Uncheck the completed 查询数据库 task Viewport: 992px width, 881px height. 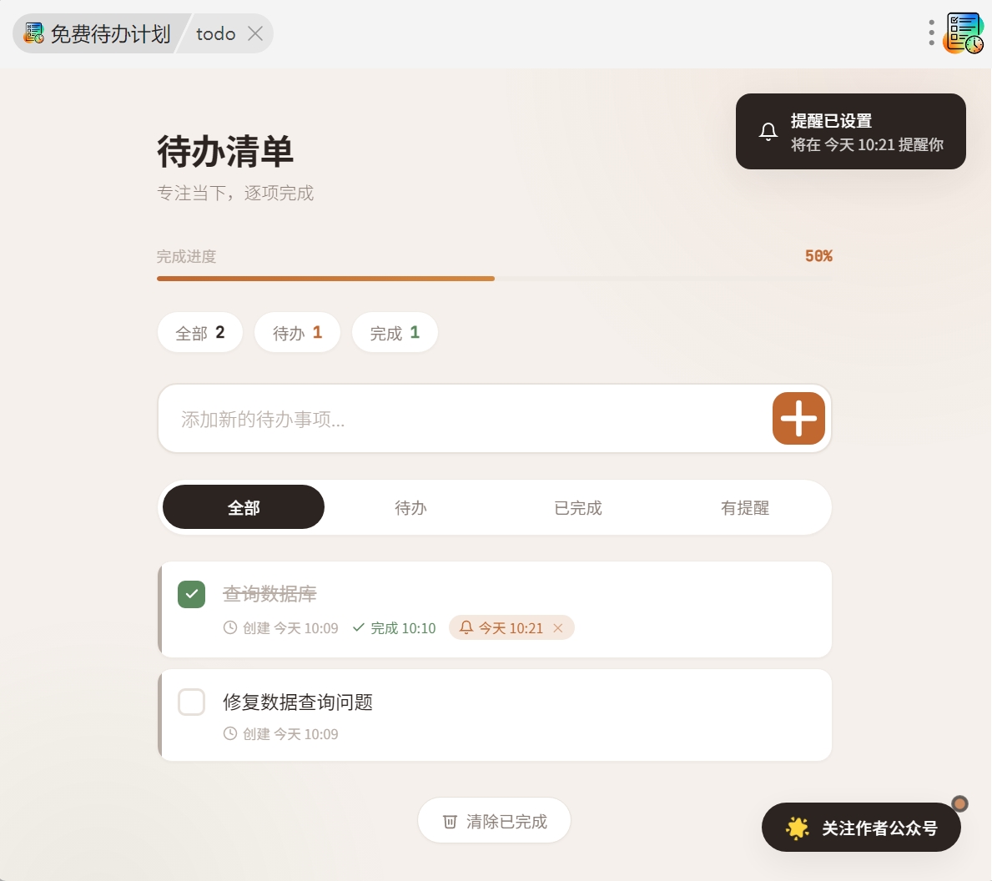pos(192,594)
